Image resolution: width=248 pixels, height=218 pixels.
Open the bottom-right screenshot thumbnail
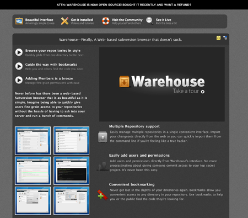(x=71, y=201)
